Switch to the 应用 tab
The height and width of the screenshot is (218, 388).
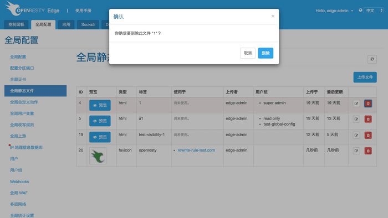66,24
